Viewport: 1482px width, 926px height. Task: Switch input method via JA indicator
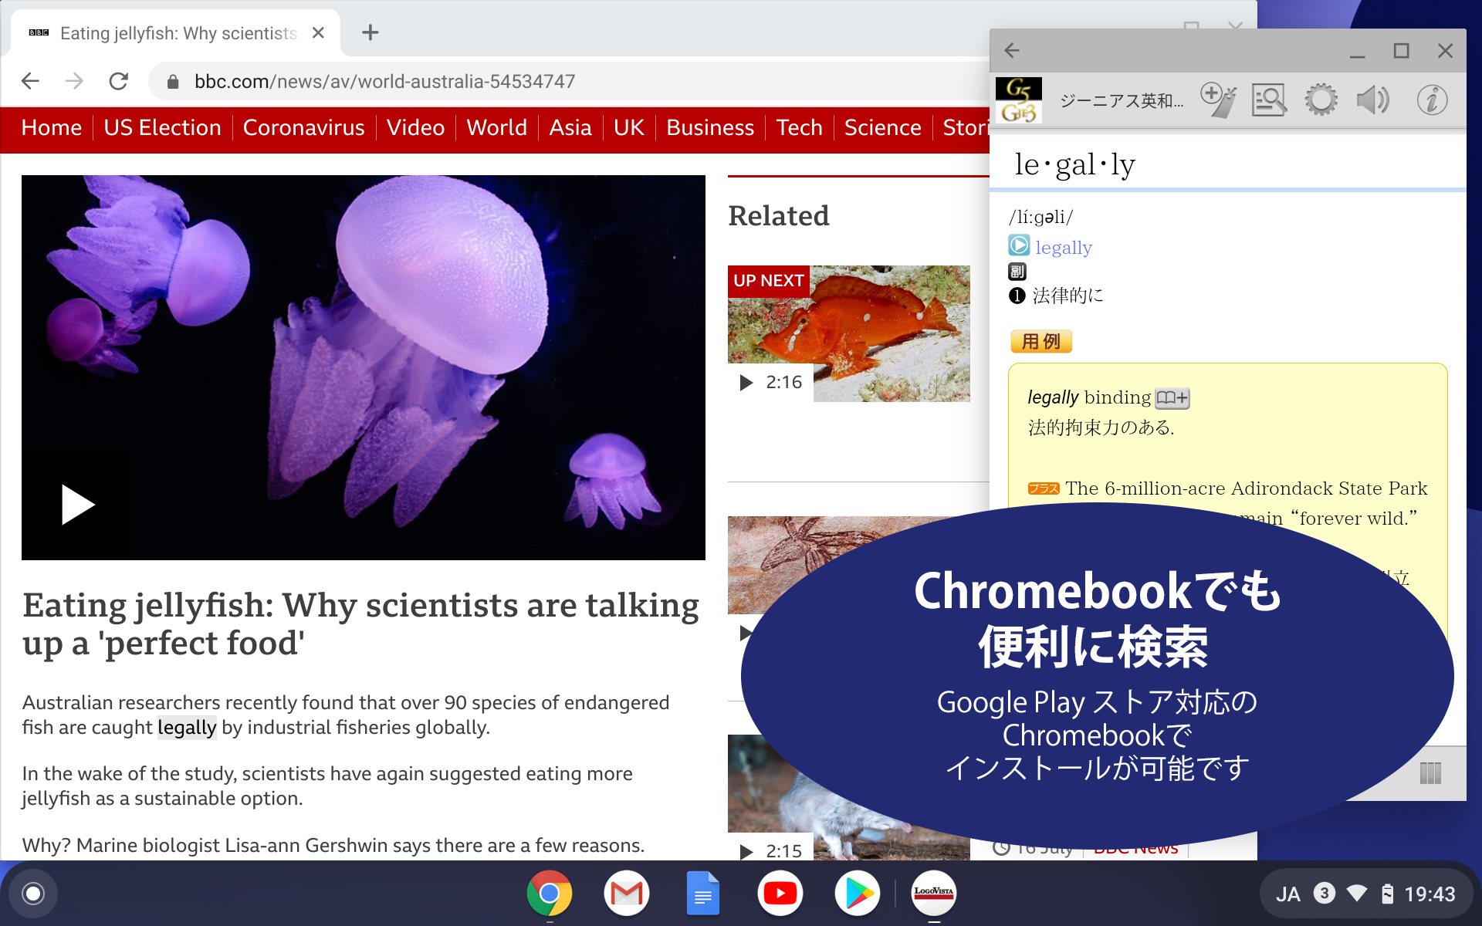click(1287, 894)
